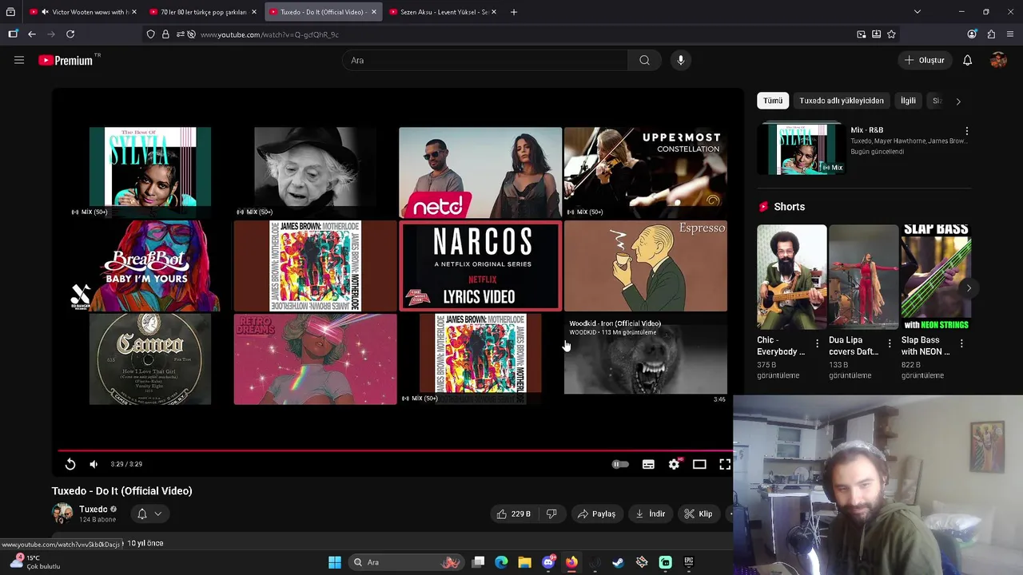Open player settings gear
Image resolution: width=1023 pixels, height=575 pixels.
tap(674, 464)
